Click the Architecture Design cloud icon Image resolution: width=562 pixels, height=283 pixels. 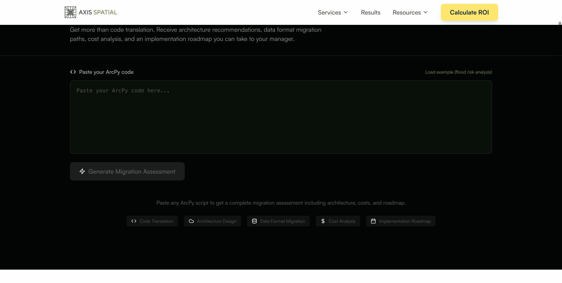(192, 221)
